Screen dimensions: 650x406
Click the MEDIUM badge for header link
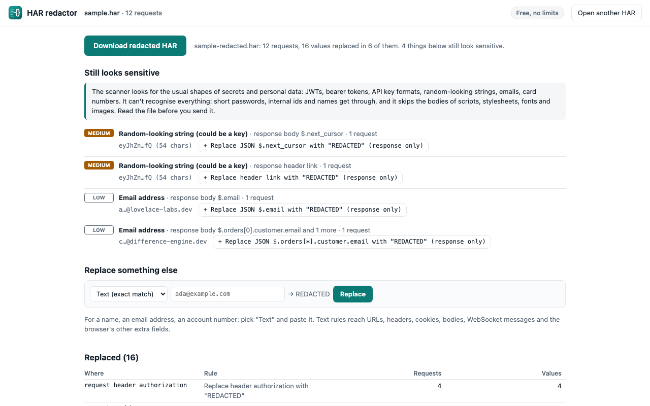click(x=99, y=165)
